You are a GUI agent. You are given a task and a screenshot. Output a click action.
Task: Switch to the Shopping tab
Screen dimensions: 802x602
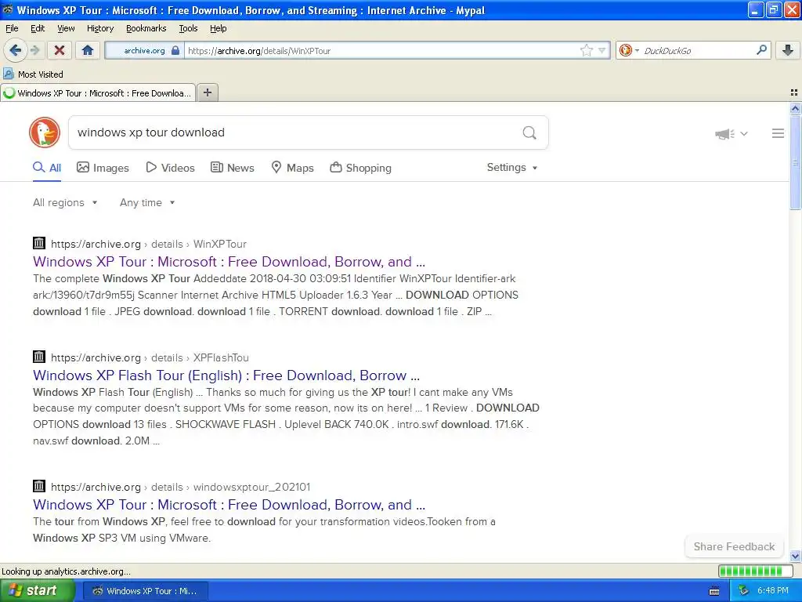pos(360,168)
